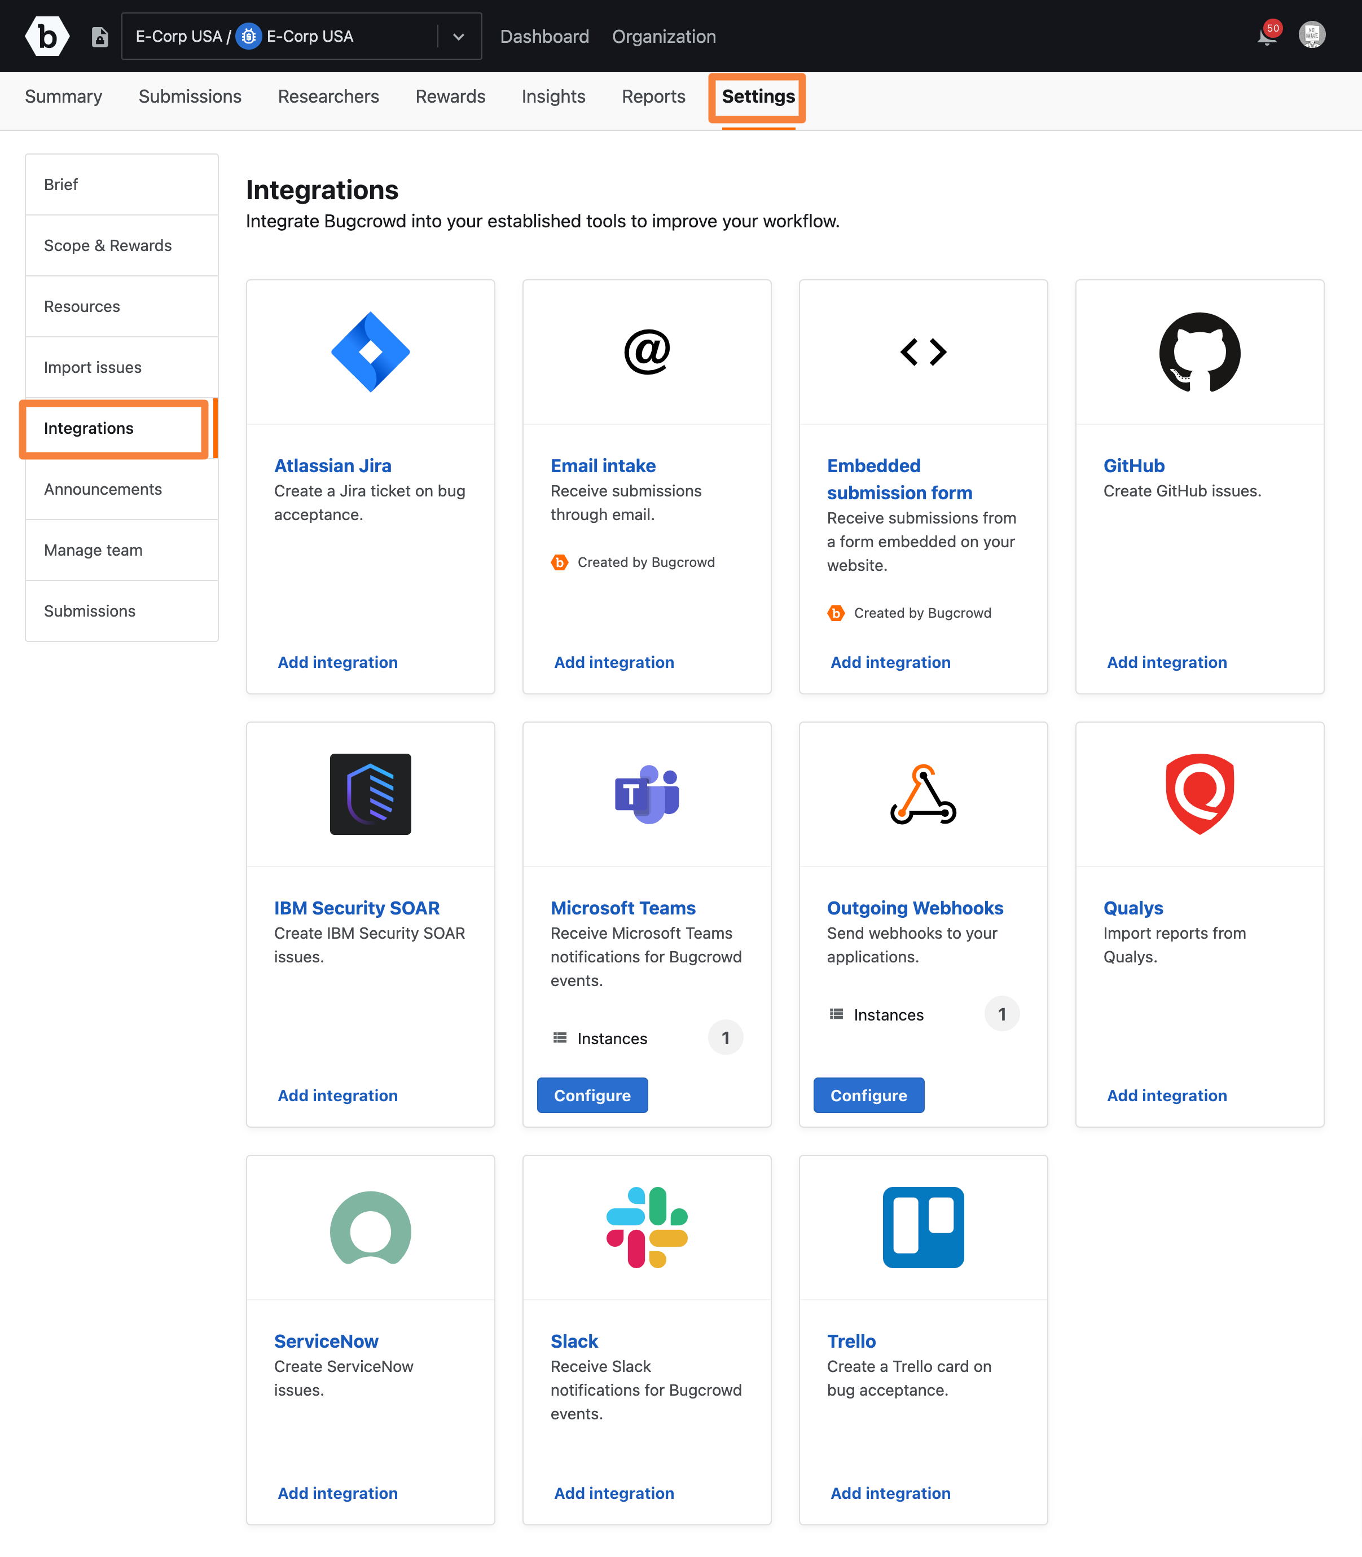This screenshot has width=1362, height=1557.
Task: Click the ServiceNow logo
Action: (370, 1227)
